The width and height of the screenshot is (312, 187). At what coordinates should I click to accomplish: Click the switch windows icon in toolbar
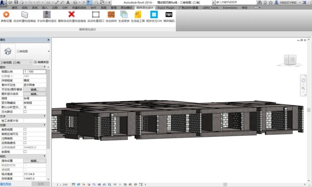[102, 2]
